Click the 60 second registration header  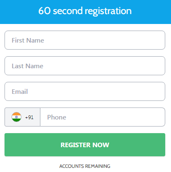pyautogui.click(x=85, y=11)
